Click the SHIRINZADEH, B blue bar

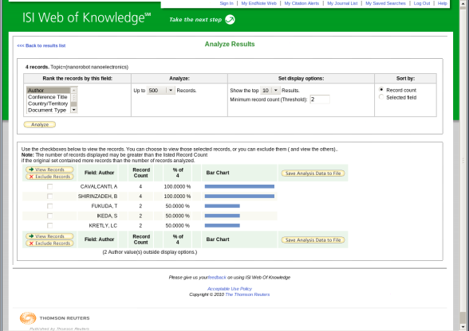(239, 196)
